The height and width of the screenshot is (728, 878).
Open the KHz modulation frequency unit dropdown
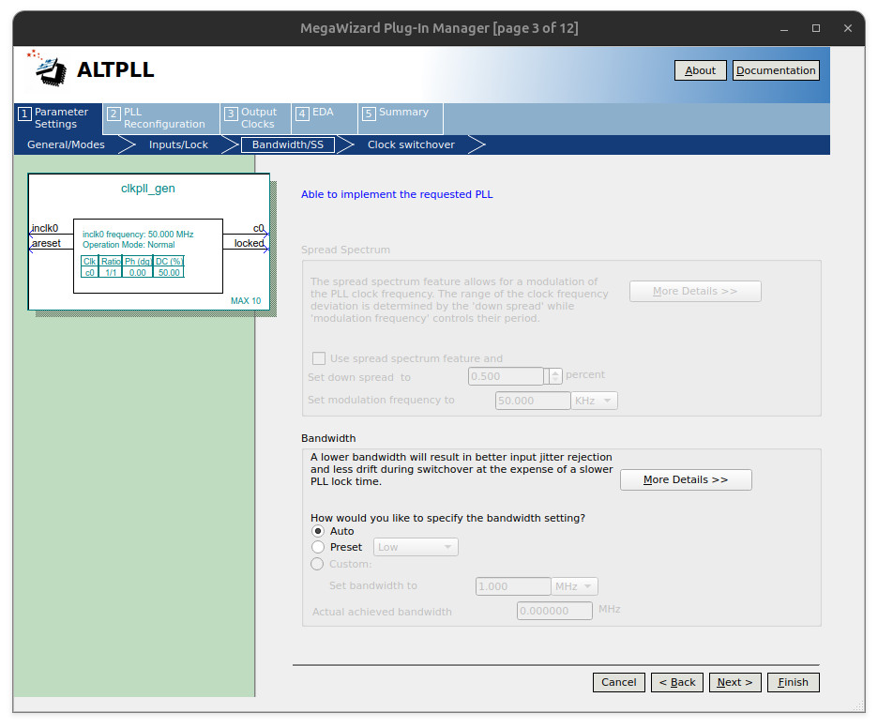click(x=594, y=401)
